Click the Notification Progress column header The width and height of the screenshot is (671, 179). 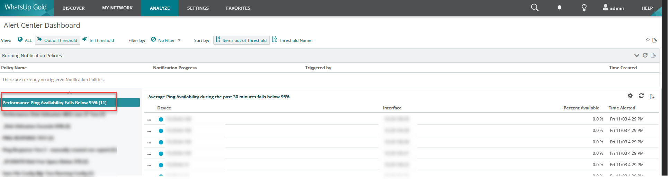(175, 68)
